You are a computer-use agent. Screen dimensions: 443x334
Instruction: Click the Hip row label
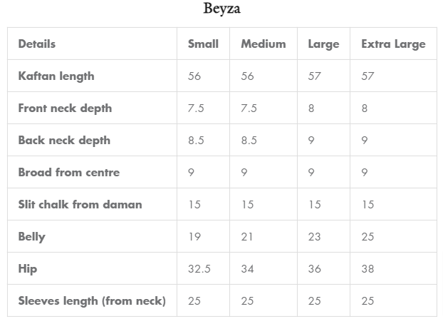28,268
